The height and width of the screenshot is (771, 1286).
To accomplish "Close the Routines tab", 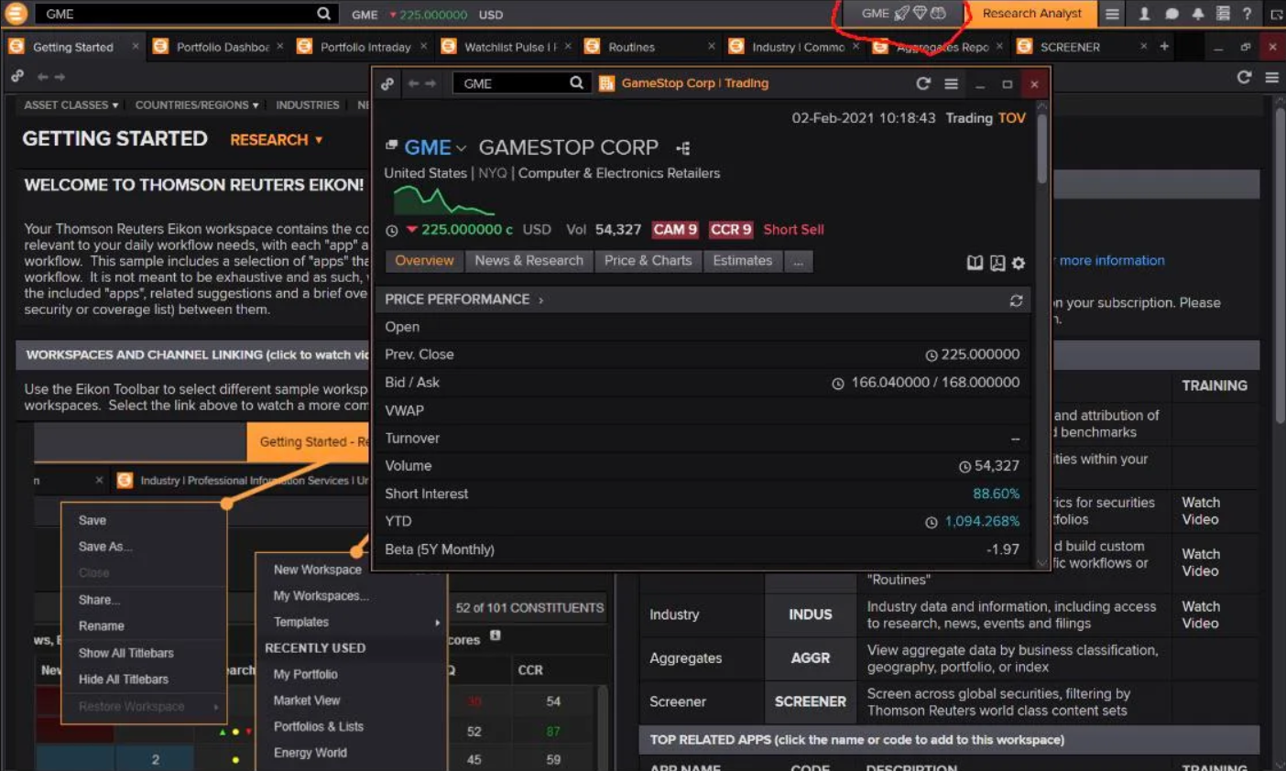I will pyautogui.click(x=712, y=46).
